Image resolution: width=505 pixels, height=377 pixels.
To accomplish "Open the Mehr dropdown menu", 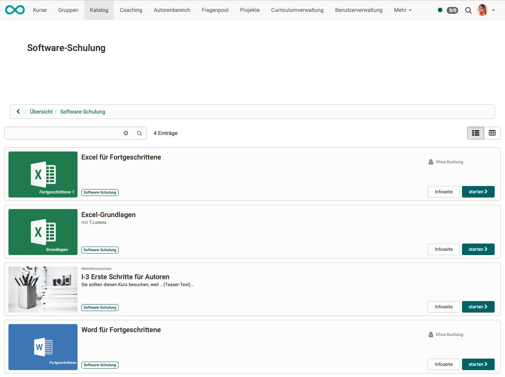I will pos(403,10).
